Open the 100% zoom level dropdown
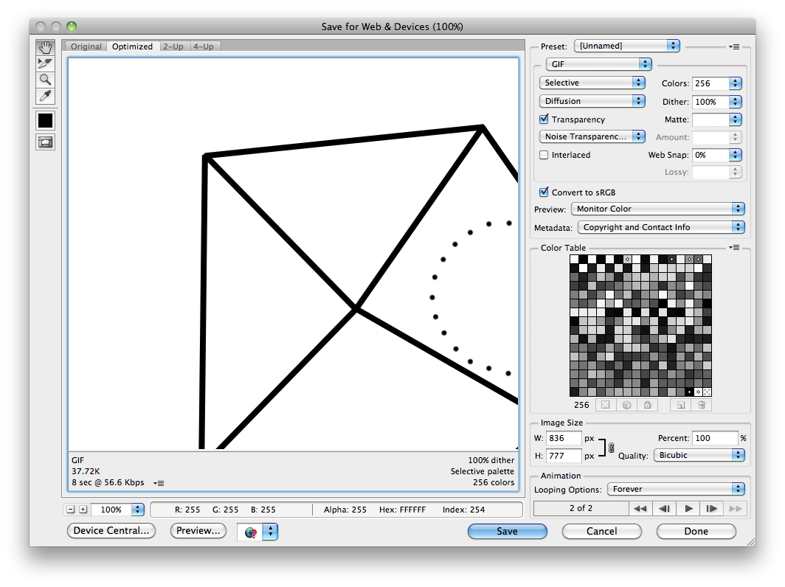The width and height of the screenshot is (785, 587). click(138, 510)
